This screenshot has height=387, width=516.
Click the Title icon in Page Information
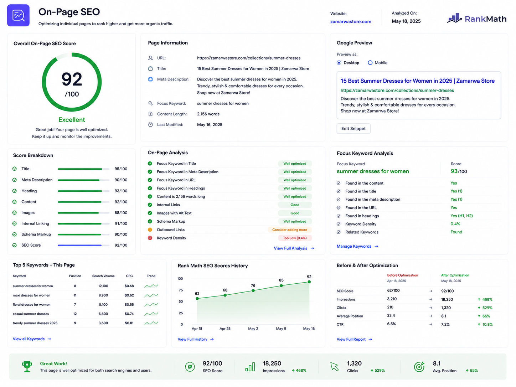tap(150, 69)
